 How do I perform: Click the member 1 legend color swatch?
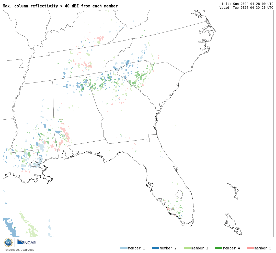click(124, 248)
